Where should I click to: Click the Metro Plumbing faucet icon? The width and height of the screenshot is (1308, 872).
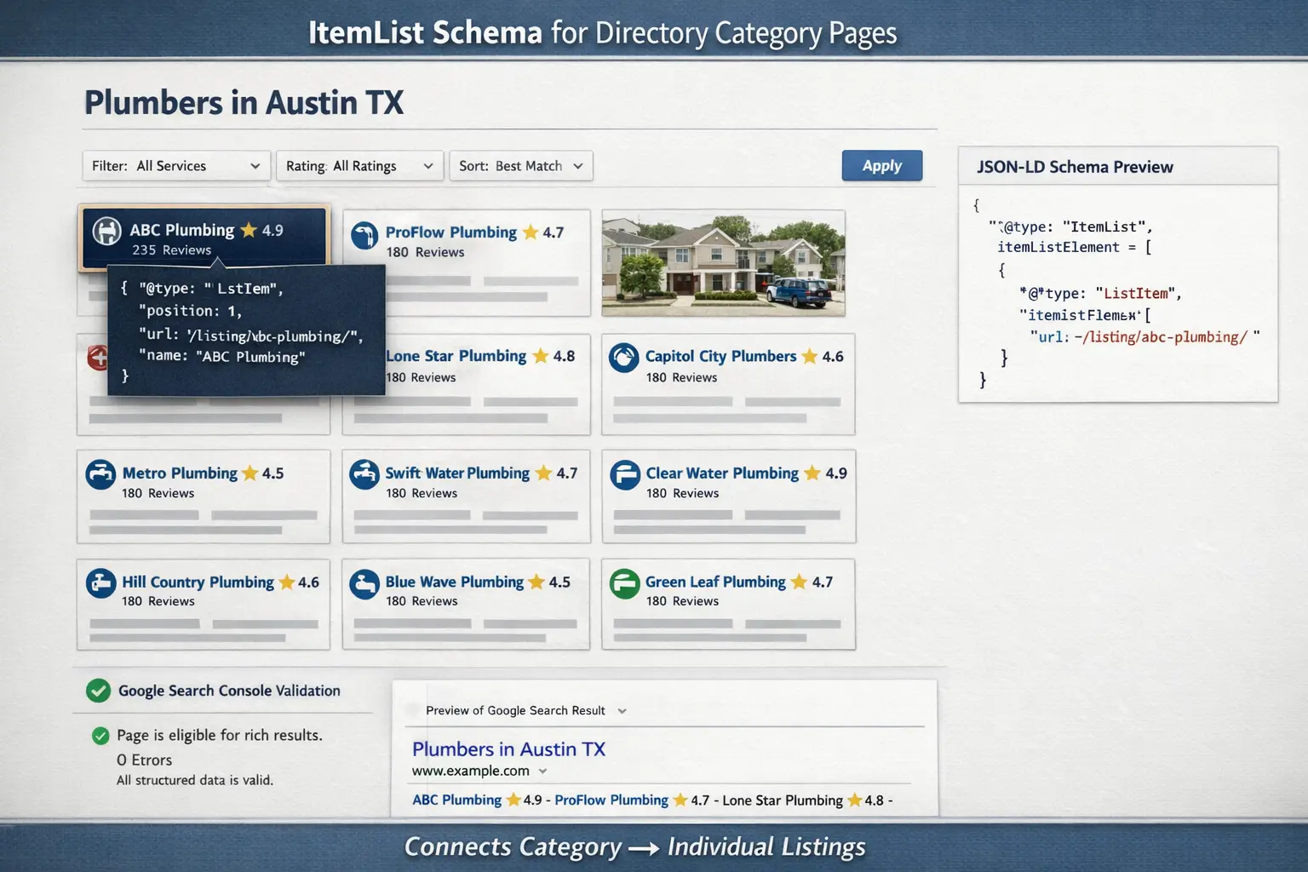tap(101, 474)
